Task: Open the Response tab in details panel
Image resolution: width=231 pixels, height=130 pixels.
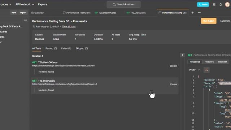Action: point(195,62)
